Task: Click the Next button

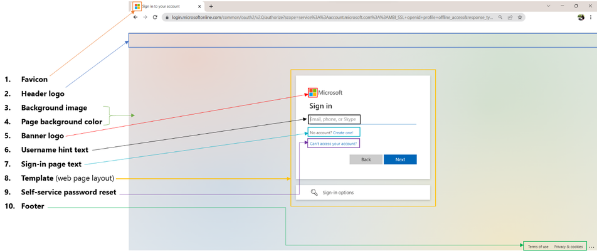Action: click(x=400, y=159)
